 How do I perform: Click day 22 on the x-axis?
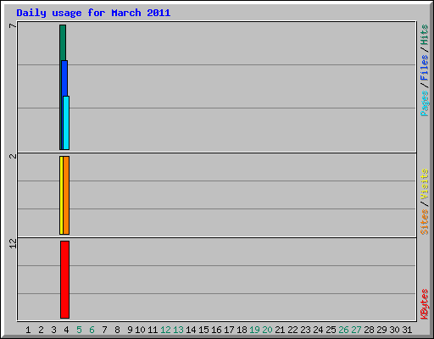(292, 330)
